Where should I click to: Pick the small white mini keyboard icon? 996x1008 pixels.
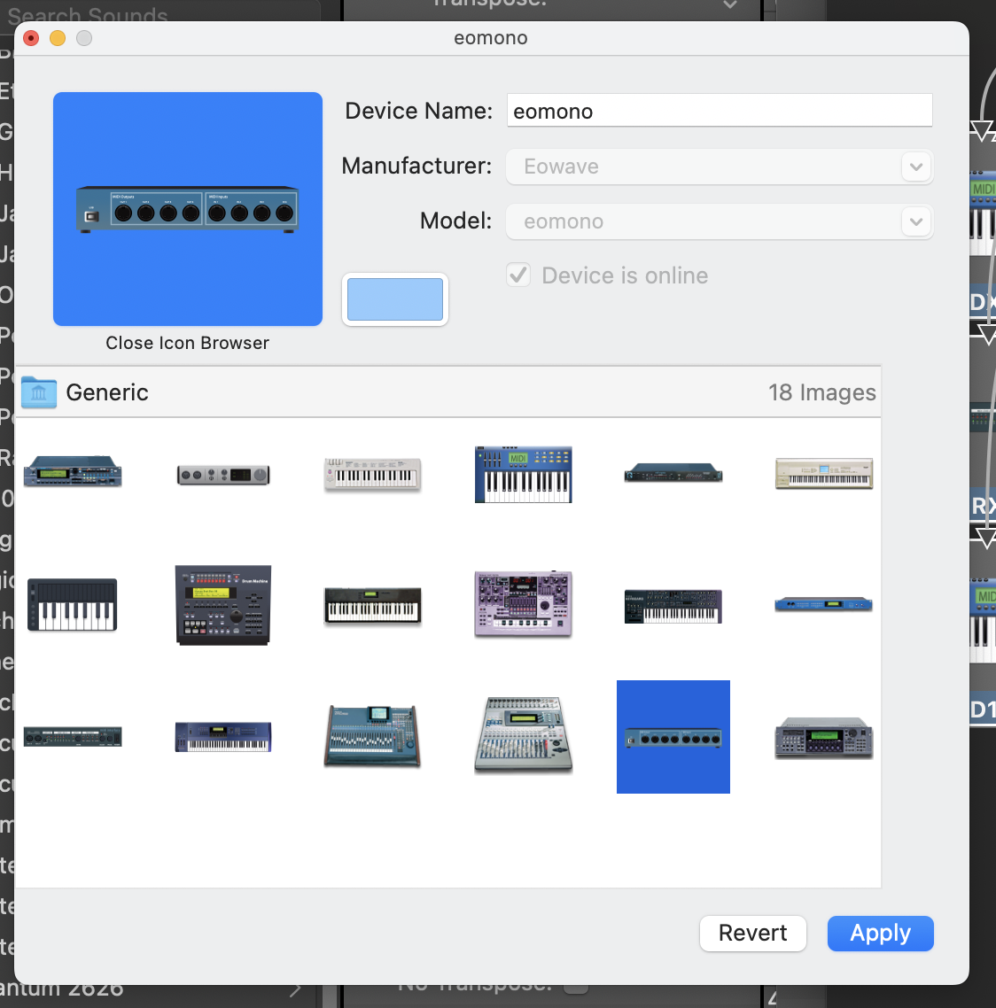(373, 475)
